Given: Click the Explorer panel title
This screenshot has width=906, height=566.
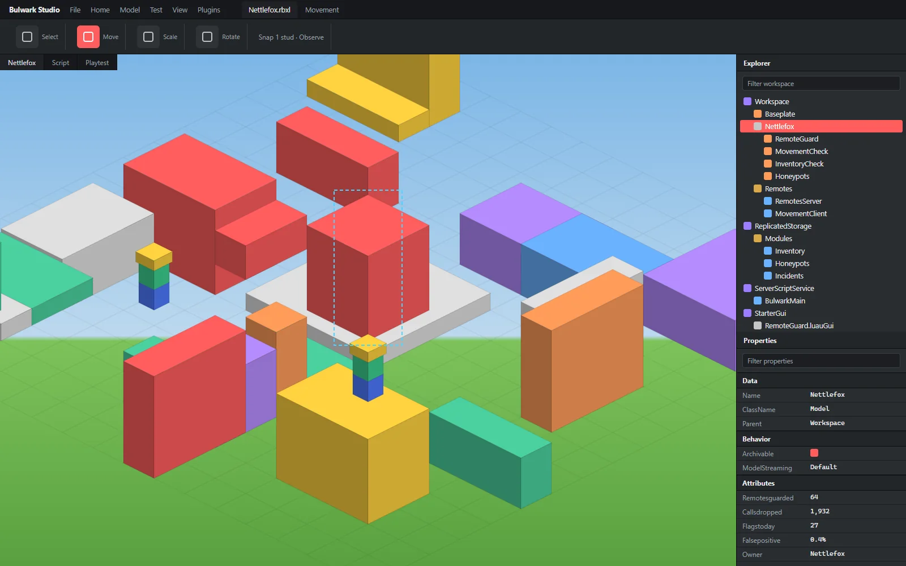Looking at the screenshot, I should [x=757, y=63].
